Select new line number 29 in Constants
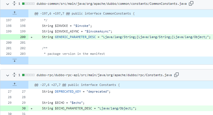This screenshot has height=115, width=213. (24, 103)
